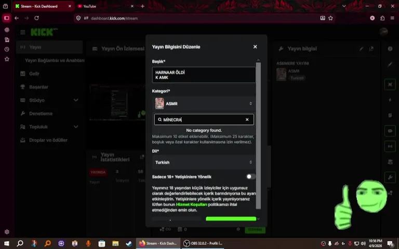This screenshot has width=399, height=249.
Task: Reload the page
Action: coord(37,18)
